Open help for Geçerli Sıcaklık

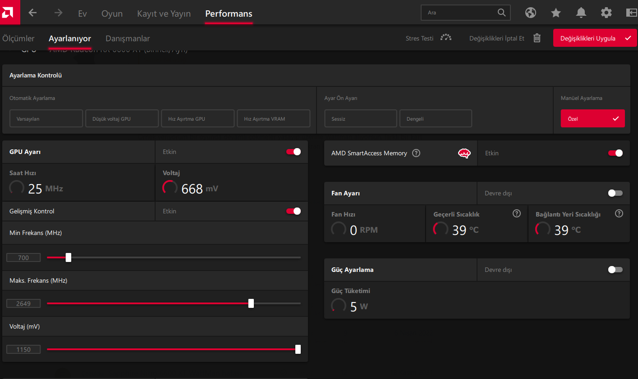coord(517,213)
